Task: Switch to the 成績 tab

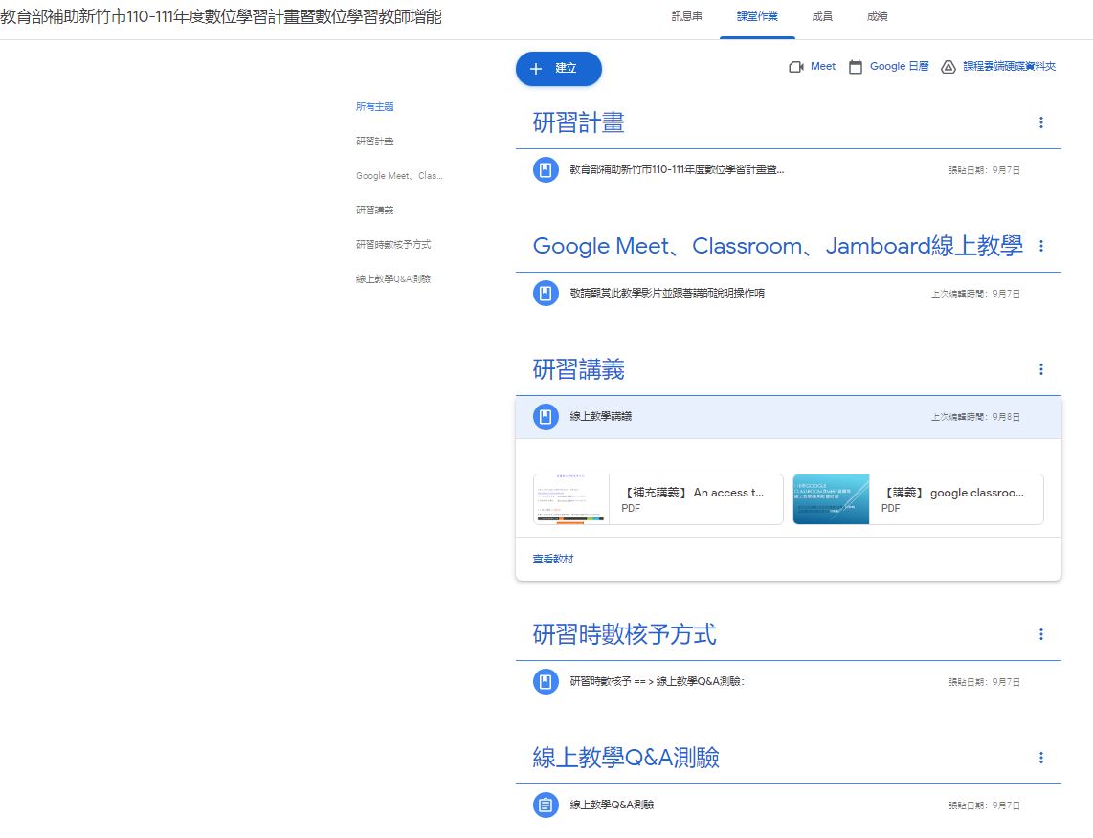Action: (x=877, y=17)
